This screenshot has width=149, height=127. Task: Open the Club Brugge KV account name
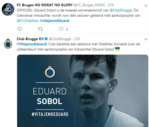tap(30, 39)
